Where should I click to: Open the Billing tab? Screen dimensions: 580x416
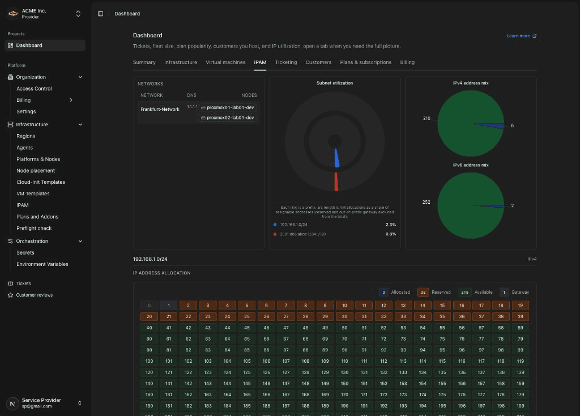coord(407,62)
